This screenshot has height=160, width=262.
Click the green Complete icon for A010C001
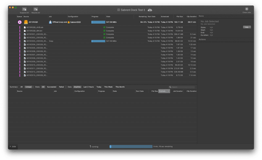pos(104,34)
